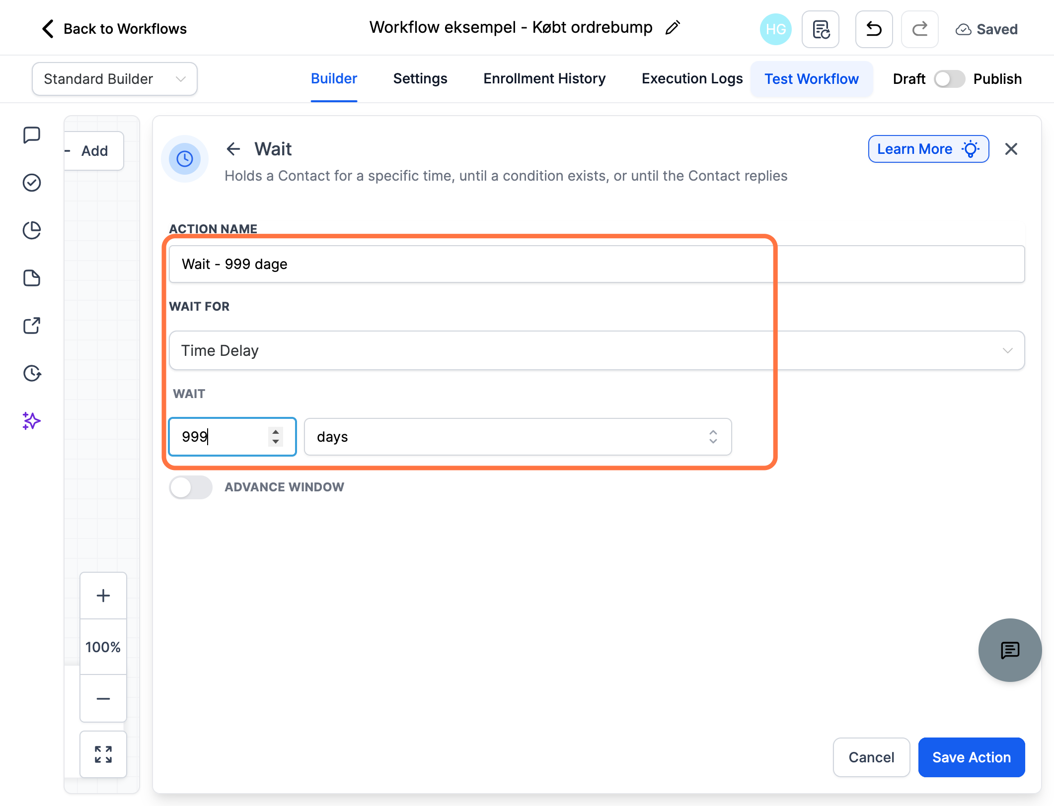Click the zoom in plus button
Viewport: 1054px width, 806px height.
click(103, 596)
